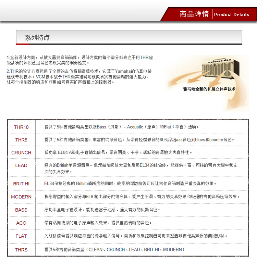
Task: Click the MODERN description about 6L6 输出
Action: pos(142,197)
